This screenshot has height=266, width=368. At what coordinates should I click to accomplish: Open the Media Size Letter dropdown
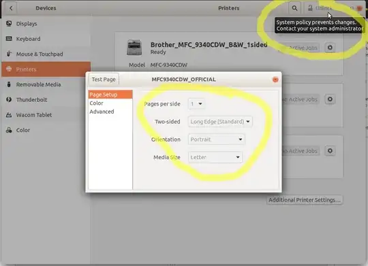click(x=215, y=157)
